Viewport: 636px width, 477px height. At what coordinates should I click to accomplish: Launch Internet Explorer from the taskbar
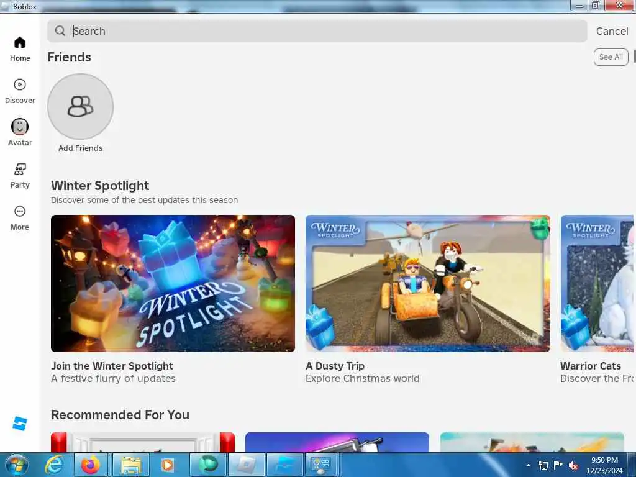click(54, 465)
